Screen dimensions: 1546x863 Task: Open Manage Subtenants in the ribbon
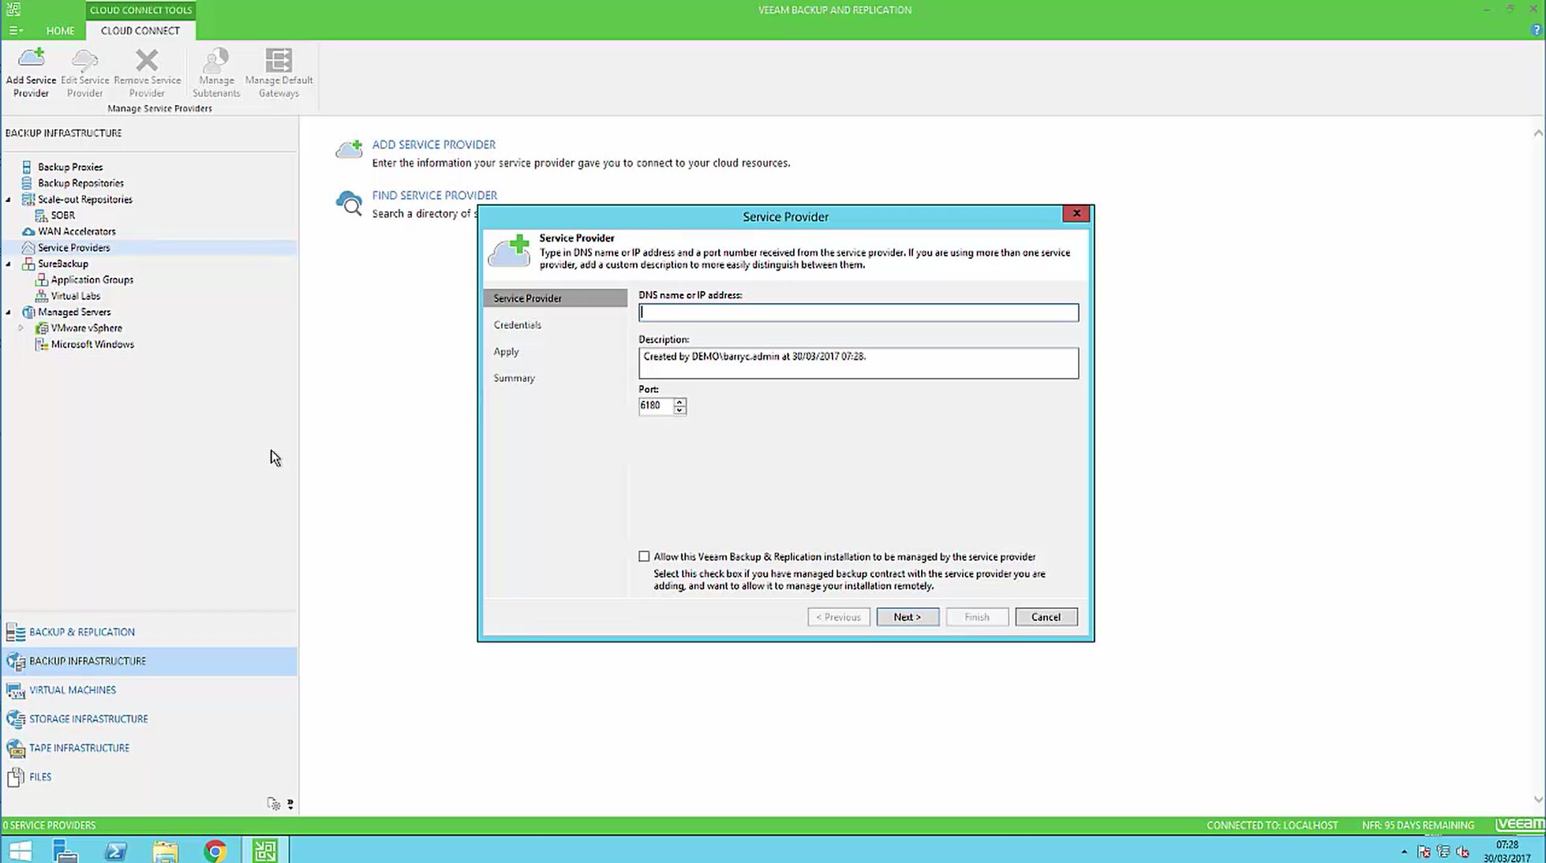click(x=215, y=73)
